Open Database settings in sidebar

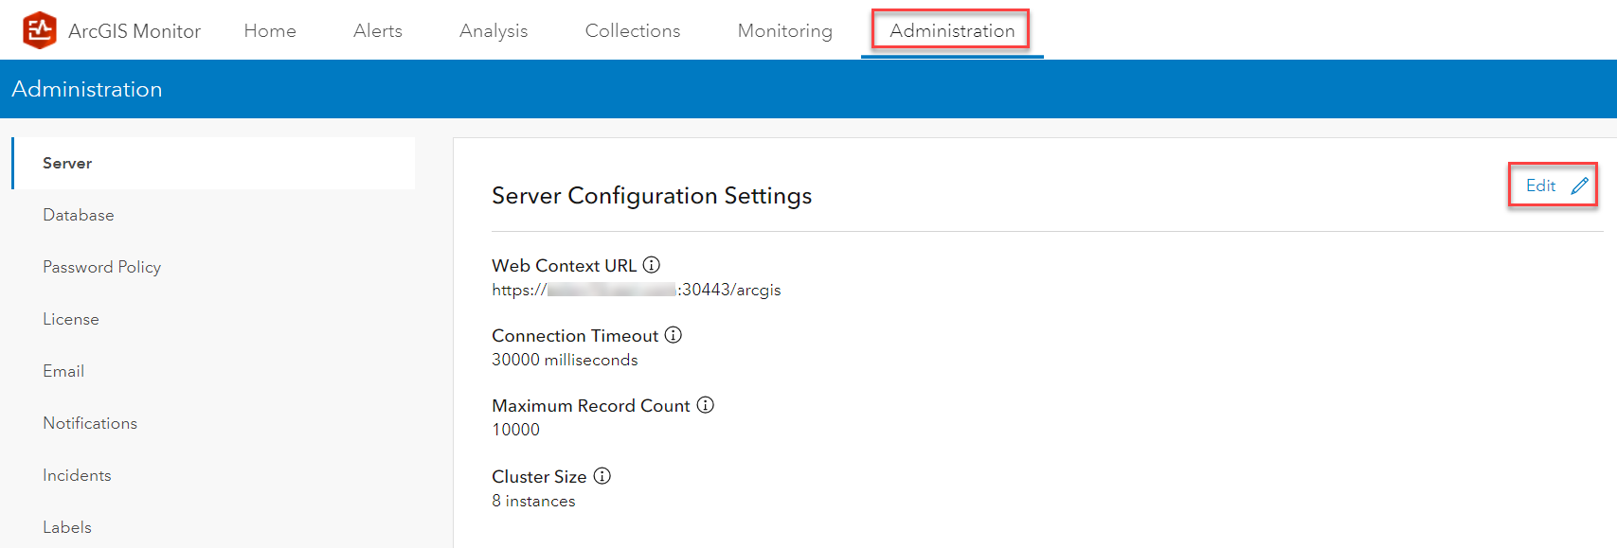click(x=79, y=215)
